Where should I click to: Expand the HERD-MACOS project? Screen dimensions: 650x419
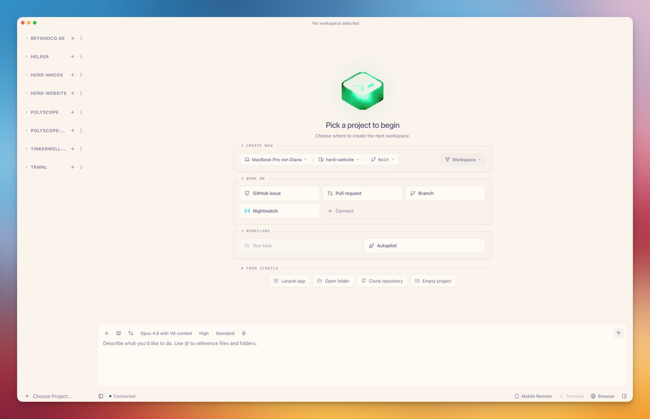pos(26,75)
